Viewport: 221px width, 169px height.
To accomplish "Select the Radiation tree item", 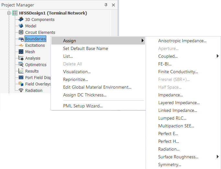I will click(34, 91).
